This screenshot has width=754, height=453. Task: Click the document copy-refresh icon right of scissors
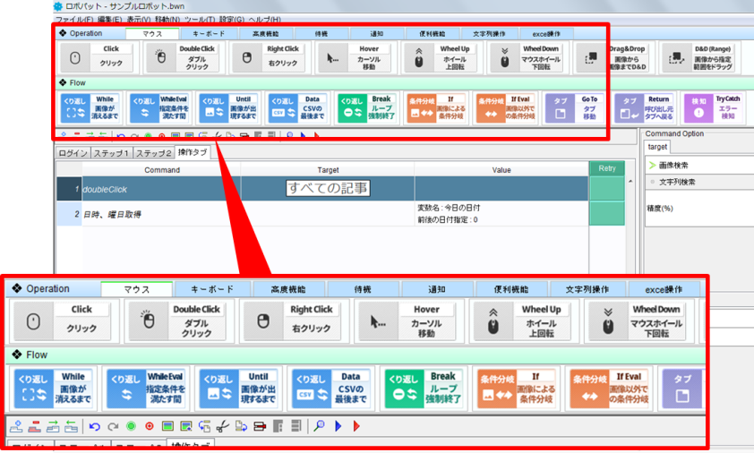pyautogui.click(x=241, y=426)
